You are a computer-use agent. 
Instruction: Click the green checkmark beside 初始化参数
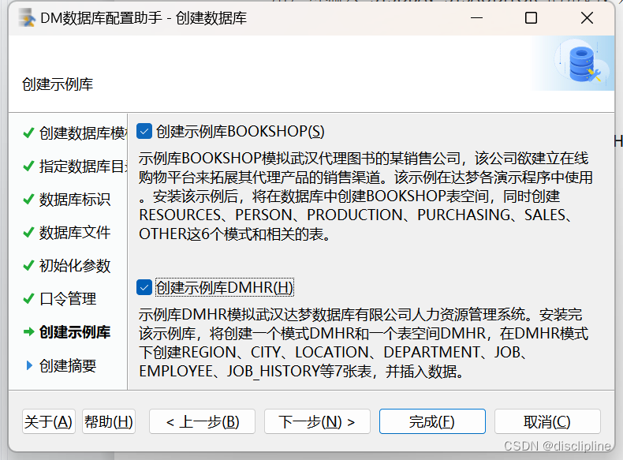coord(28,265)
